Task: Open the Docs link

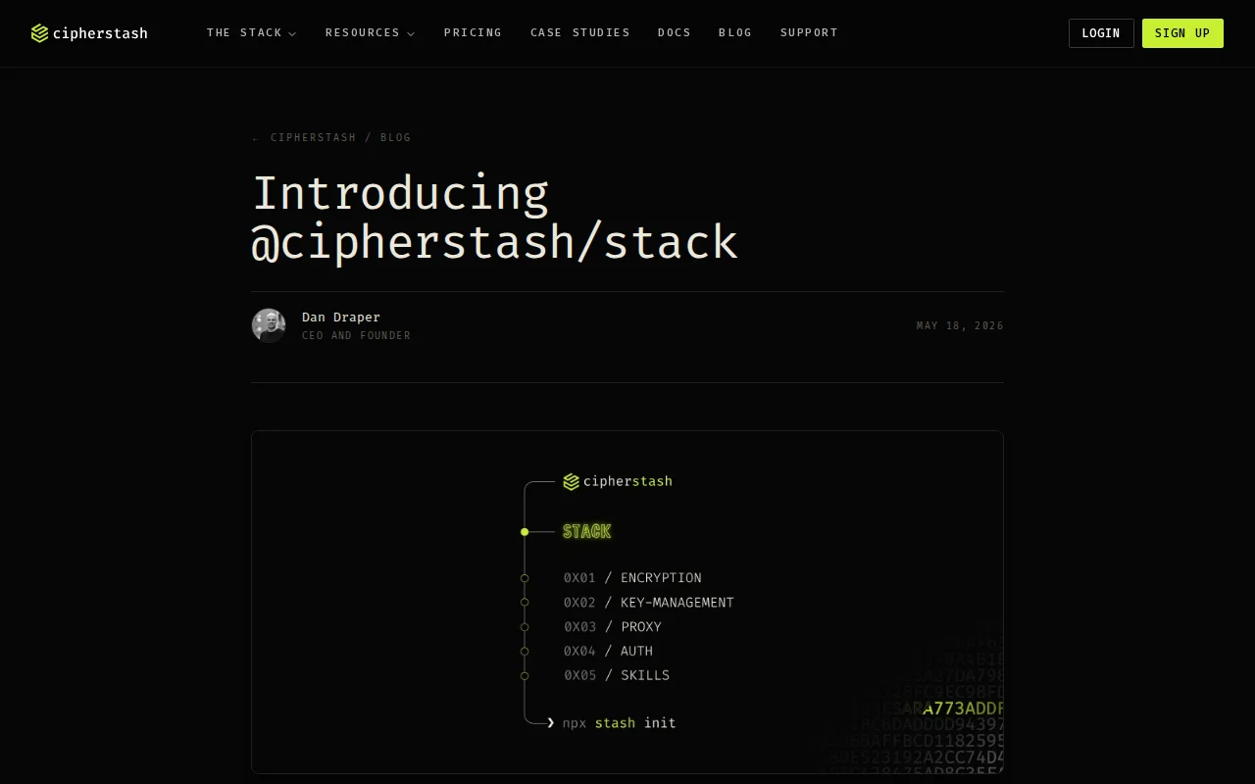Action: 675,32
